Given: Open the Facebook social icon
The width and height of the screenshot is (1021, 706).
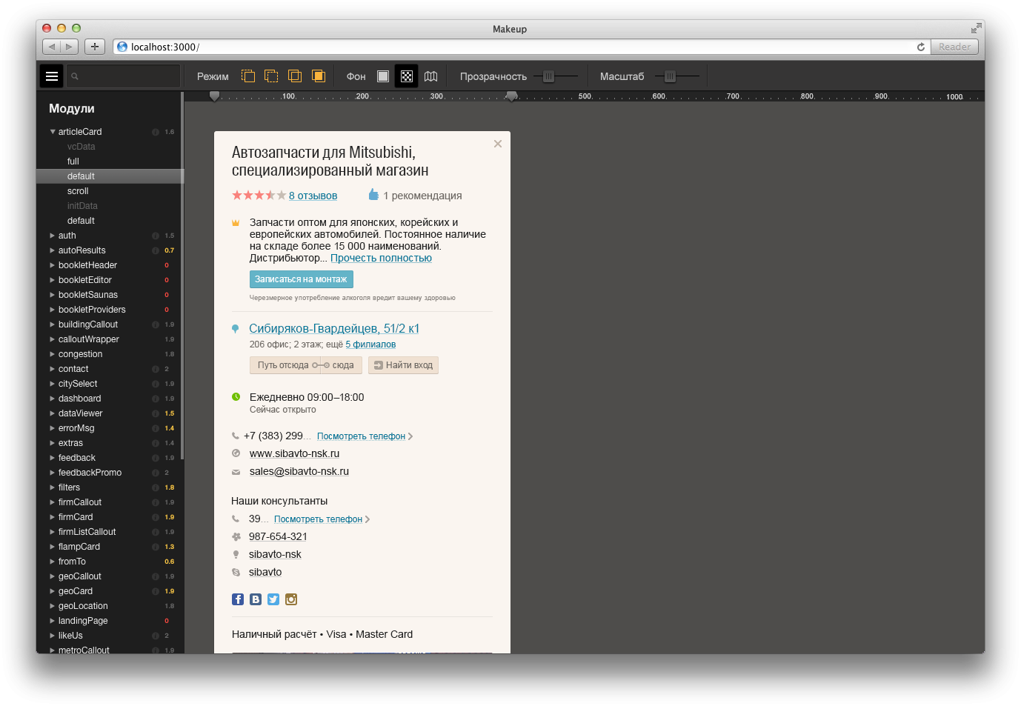Looking at the screenshot, I should (x=238, y=599).
